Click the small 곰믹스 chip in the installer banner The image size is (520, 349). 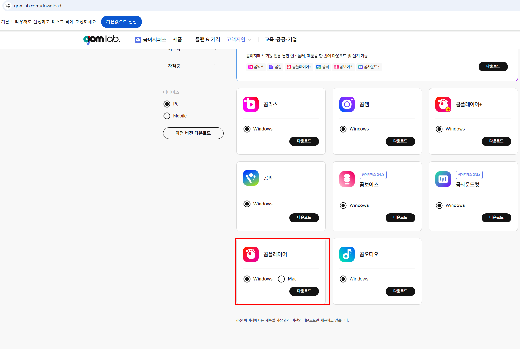pyautogui.click(x=256, y=67)
